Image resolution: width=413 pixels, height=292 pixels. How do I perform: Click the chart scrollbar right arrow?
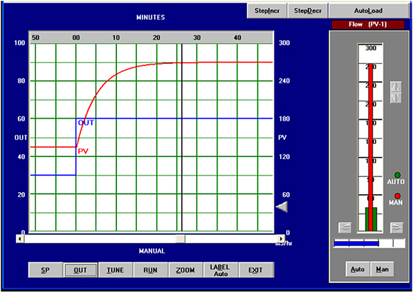point(281,239)
